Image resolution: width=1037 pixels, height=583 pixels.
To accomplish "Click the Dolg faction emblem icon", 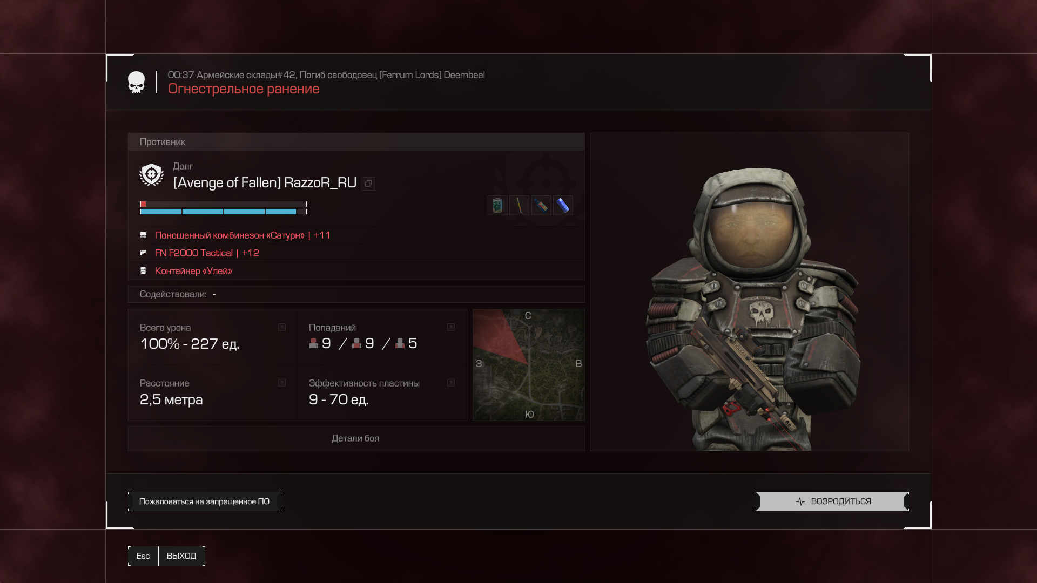I will click(151, 174).
